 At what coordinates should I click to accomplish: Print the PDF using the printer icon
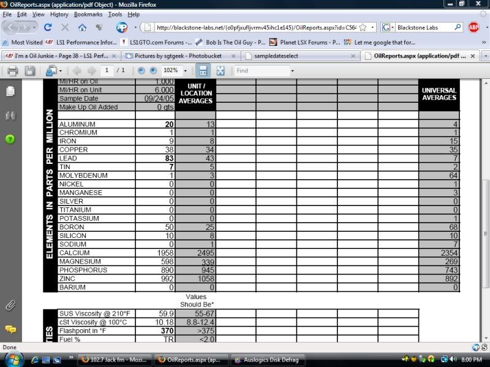[x=12, y=71]
